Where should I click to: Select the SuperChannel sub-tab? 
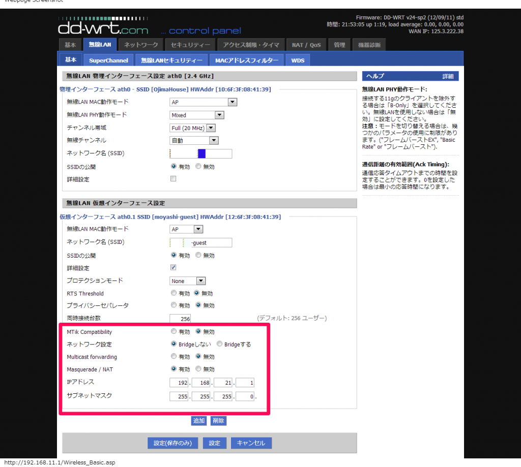coord(109,60)
